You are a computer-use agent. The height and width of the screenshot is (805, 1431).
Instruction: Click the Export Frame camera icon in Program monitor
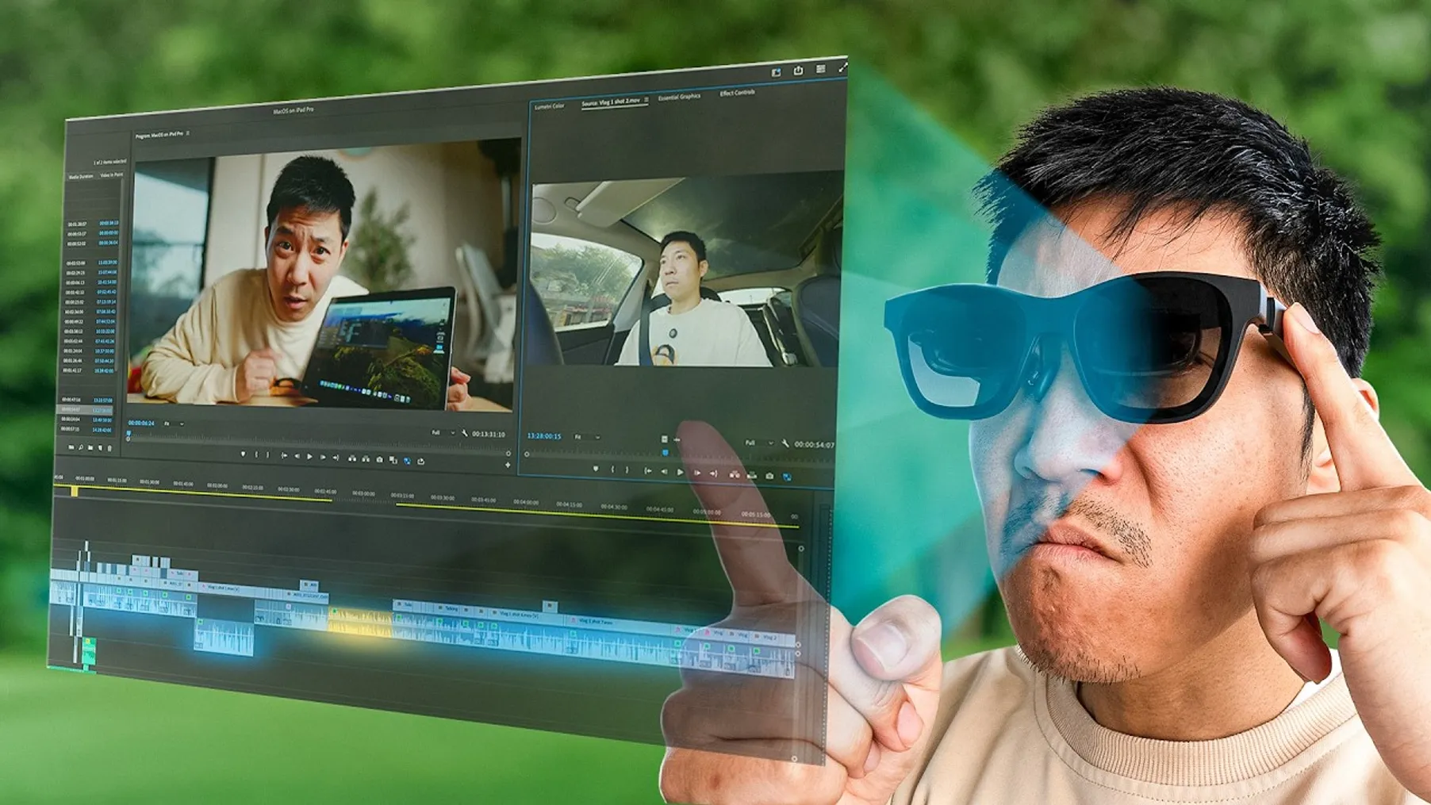click(379, 454)
